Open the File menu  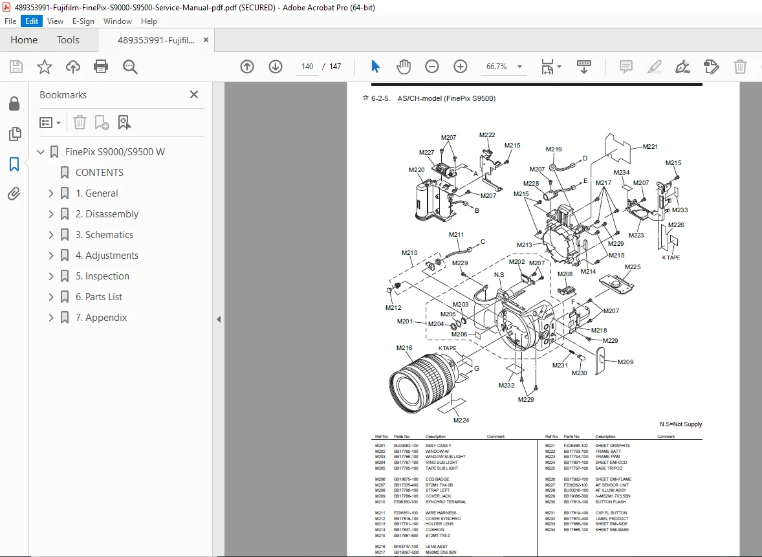[x=10, y=21]
